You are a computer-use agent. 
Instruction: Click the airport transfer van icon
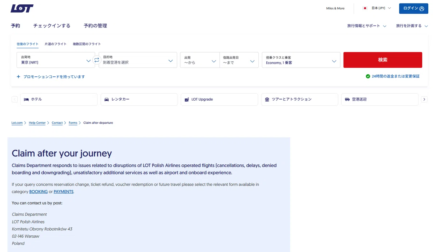(347, 100)
